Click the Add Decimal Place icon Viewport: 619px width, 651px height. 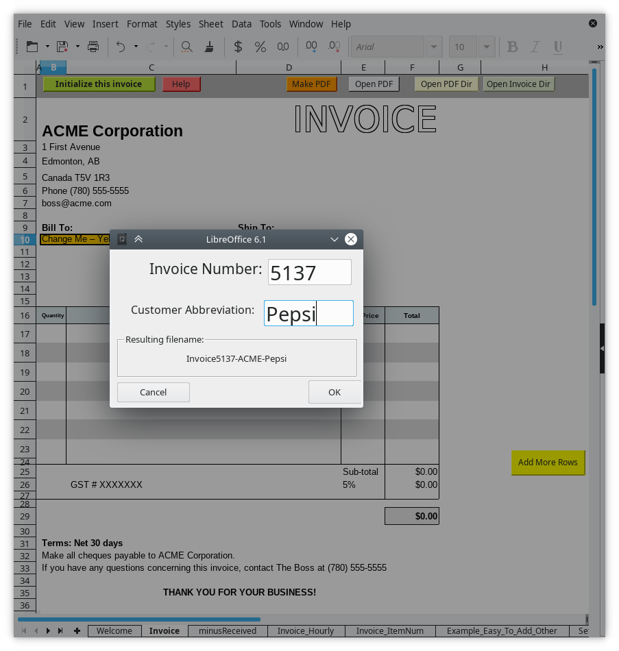click(x=311, y=47)
